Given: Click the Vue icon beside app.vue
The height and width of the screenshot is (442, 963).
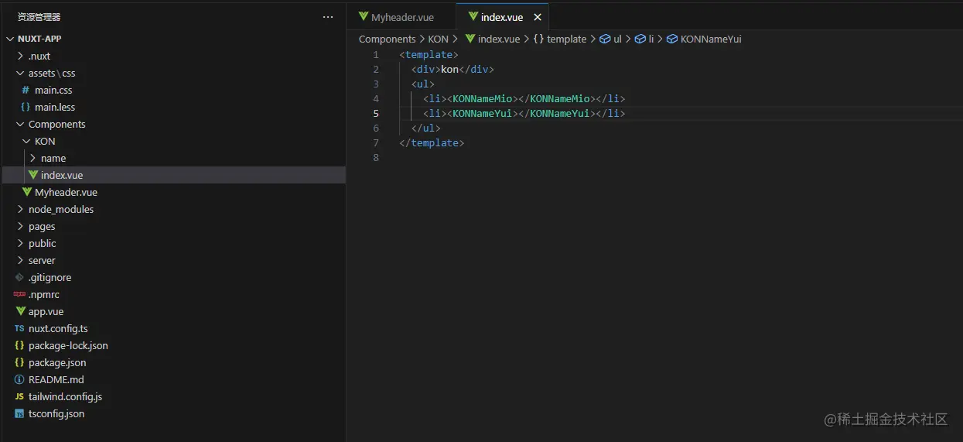Looking at the screenshot, I should click(x=21, y=311).
